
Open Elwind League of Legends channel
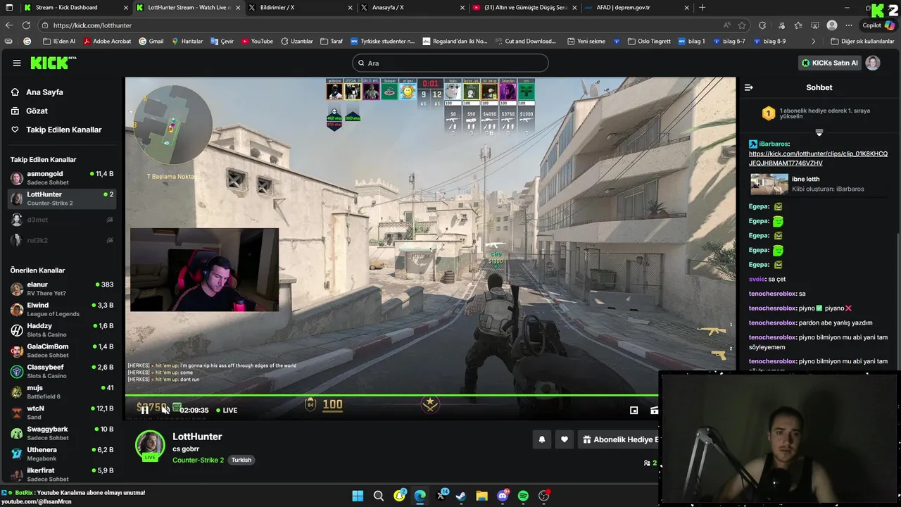[x=62, y=309]
